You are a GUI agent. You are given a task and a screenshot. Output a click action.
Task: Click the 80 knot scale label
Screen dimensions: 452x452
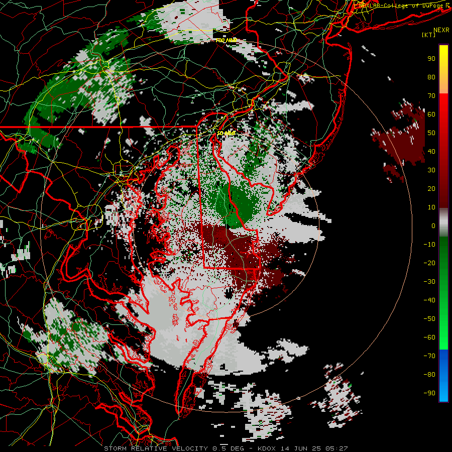pos(431,77)
